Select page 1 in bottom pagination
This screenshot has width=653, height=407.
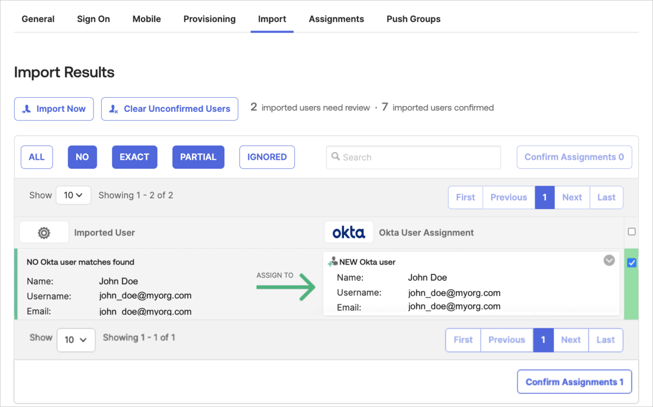click(x=543, y=340)
